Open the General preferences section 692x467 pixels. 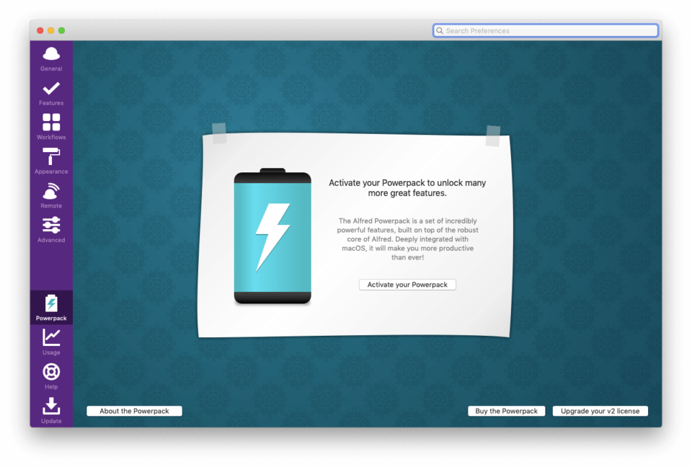point(51,59)
